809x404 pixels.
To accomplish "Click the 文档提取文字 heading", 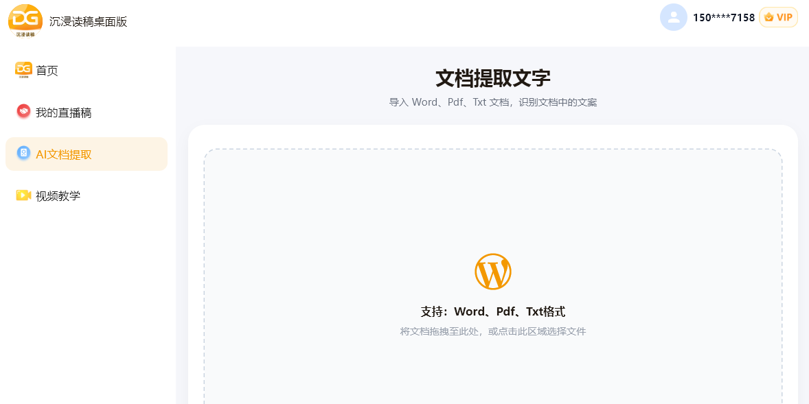I will point(492,78).
